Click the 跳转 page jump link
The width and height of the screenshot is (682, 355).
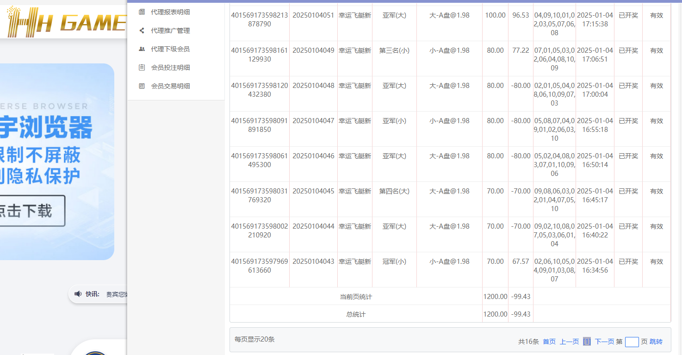point(655,341)
